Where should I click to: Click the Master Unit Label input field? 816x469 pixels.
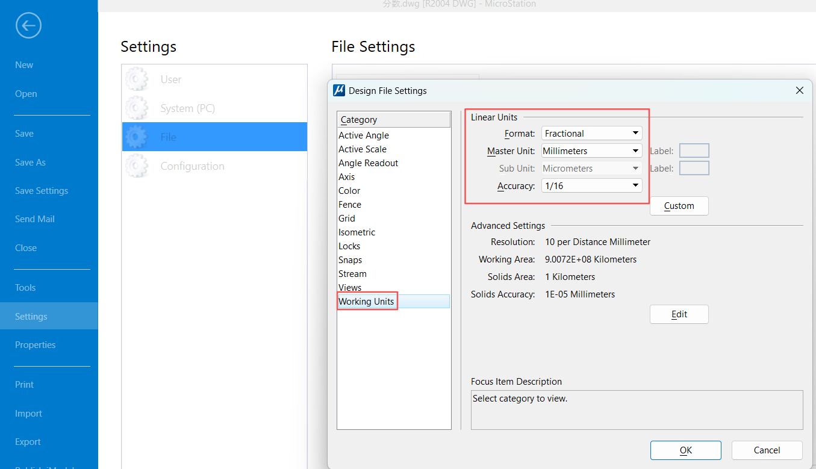694,151
